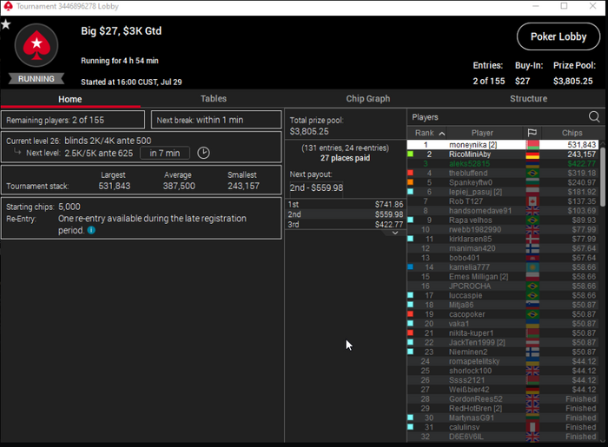This screenshot has width=608, height=447.
Task: Click UK flag in shorlock100 row
Action: pyautogui.click(x=532, y=371)
